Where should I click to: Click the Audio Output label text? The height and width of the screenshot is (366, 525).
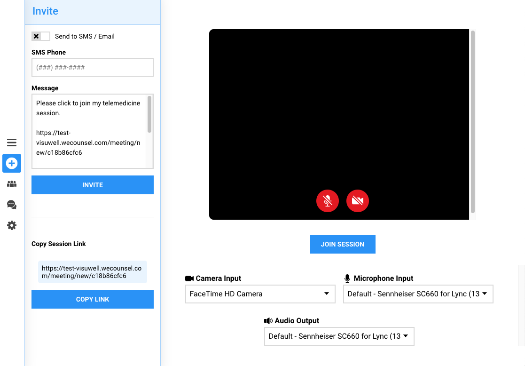pos(297,321)
